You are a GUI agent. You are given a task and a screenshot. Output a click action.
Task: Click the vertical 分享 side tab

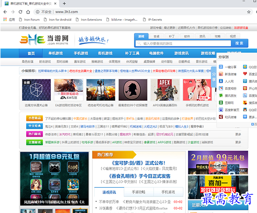214,77
